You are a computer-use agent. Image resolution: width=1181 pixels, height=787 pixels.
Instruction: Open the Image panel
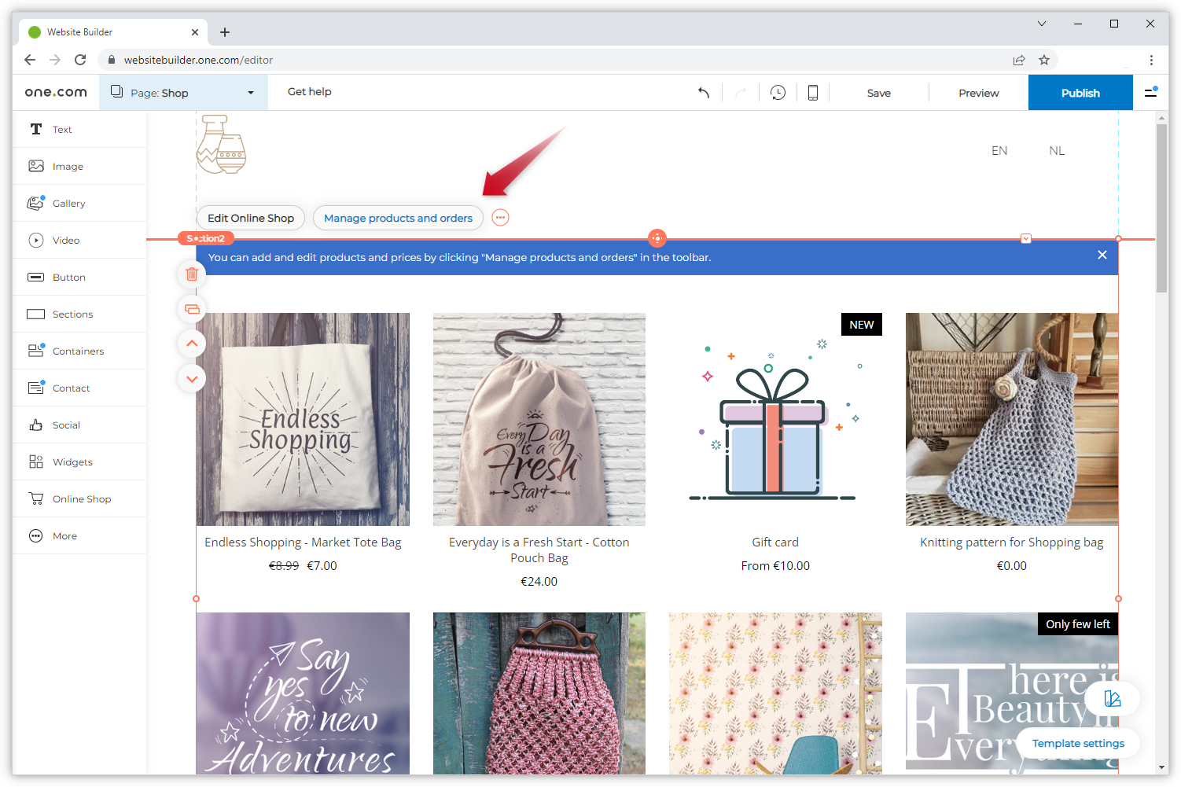coord(67,166)
